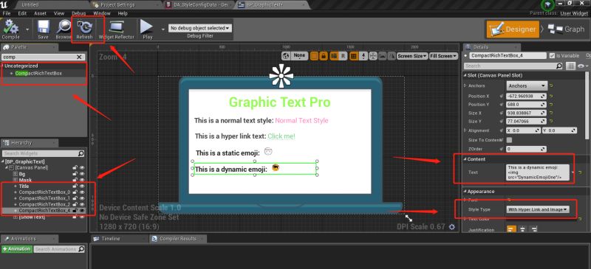Open the Anchors dropdown in Details
Image resolution: width=591 pixels, height=269 pixels.
pyautogui.click(x=527, y=85)
